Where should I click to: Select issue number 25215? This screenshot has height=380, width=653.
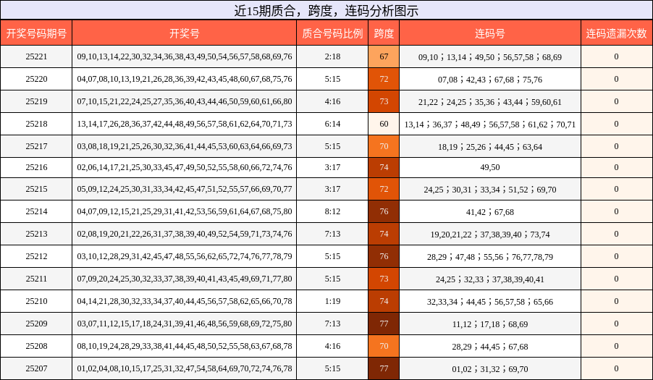(36, 189)
